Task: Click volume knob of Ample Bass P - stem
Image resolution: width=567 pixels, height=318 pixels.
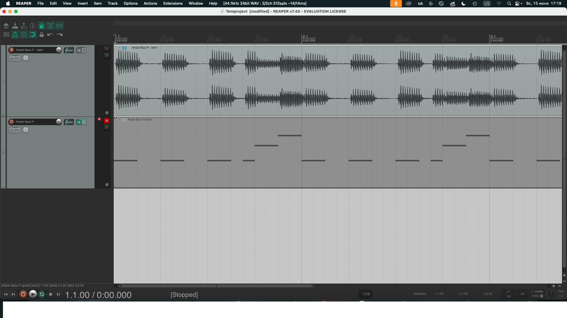Action: click(59, 50)
